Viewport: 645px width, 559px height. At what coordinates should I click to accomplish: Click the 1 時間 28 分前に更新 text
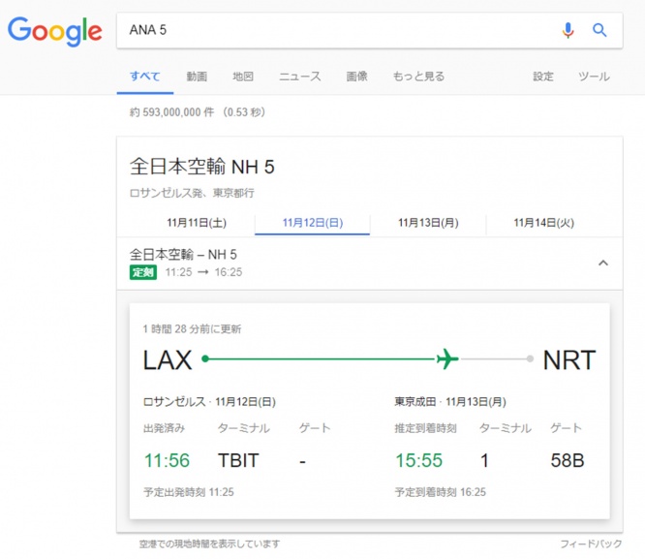192,328
